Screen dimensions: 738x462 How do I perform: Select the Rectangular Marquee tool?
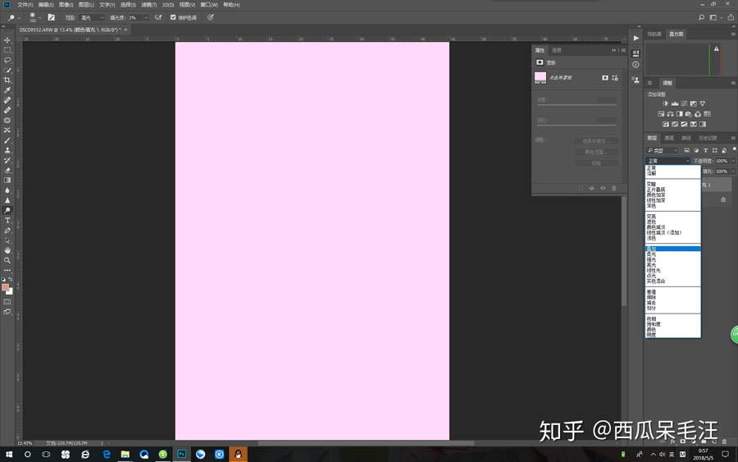(x=7, y=50)
